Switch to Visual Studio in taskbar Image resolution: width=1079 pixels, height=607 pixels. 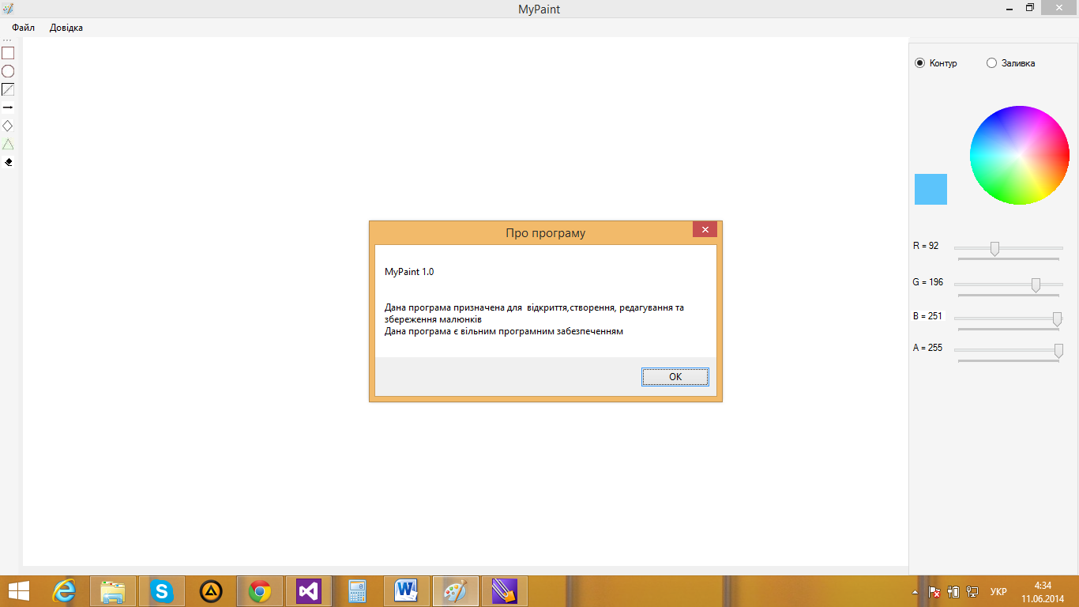coord(309,591)
